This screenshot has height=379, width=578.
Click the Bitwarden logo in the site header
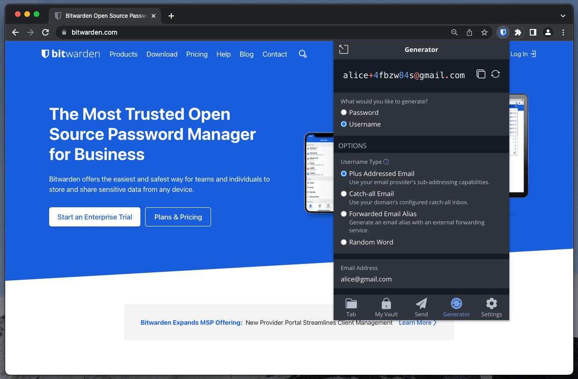71,54
